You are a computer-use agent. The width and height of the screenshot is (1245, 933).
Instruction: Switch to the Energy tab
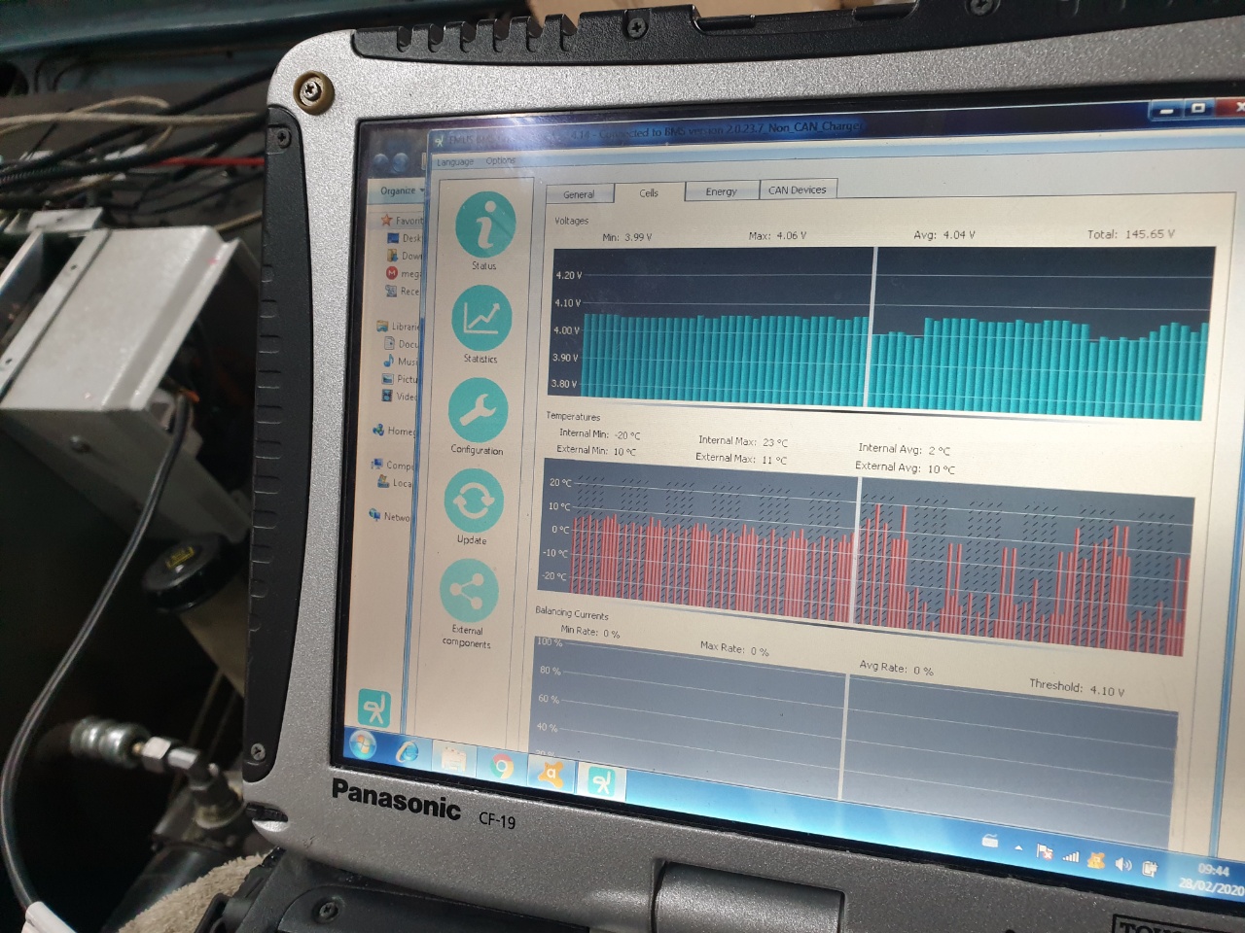(x=721, y=191)
